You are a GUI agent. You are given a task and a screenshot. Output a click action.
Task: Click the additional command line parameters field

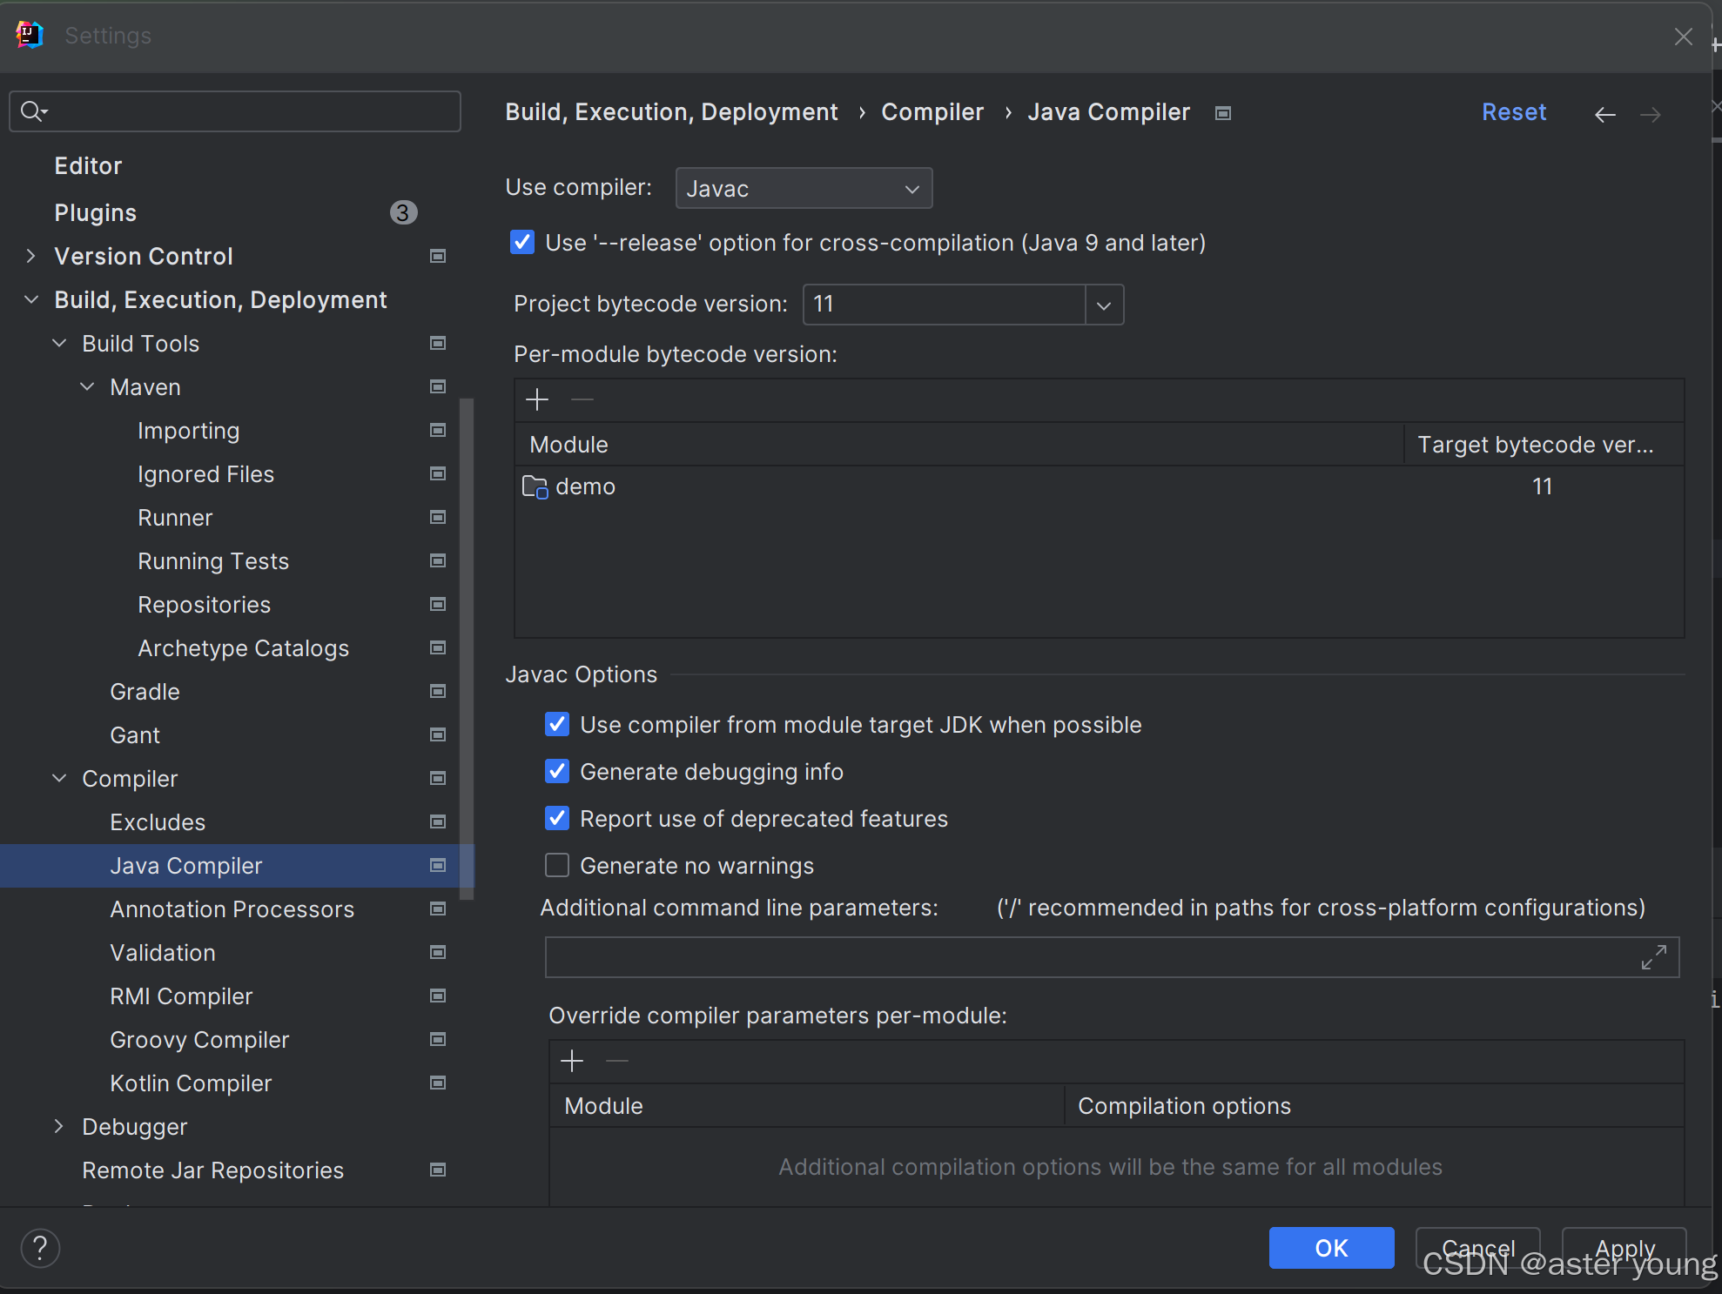(1088, 957)
